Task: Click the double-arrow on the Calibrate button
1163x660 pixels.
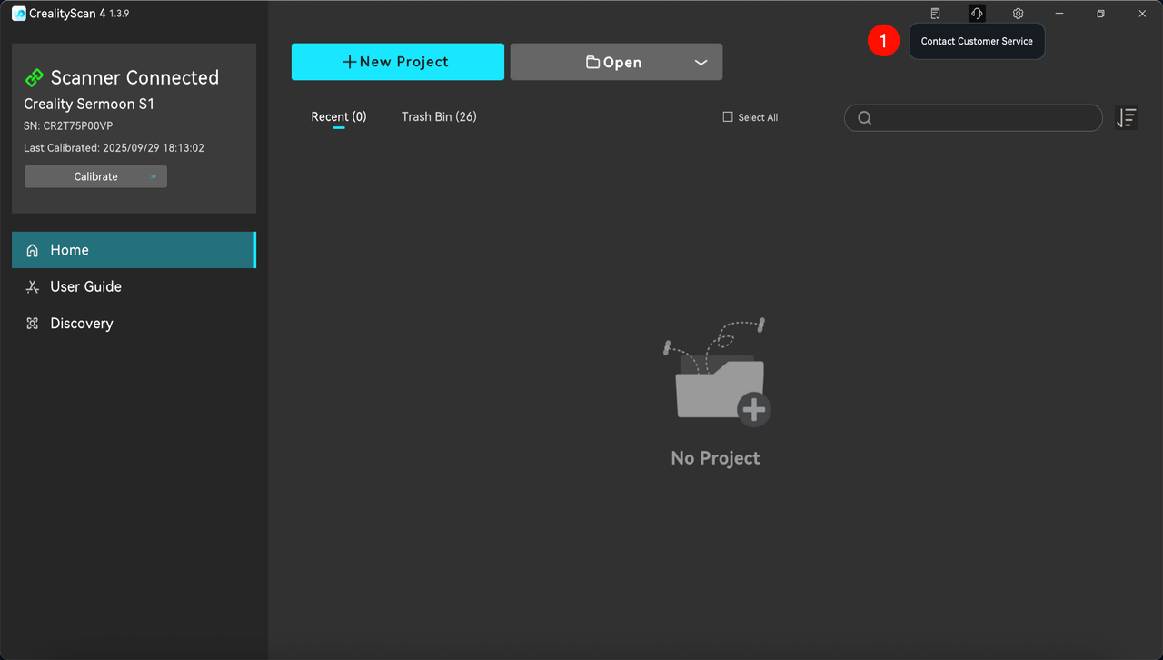Action: (154, 176)
